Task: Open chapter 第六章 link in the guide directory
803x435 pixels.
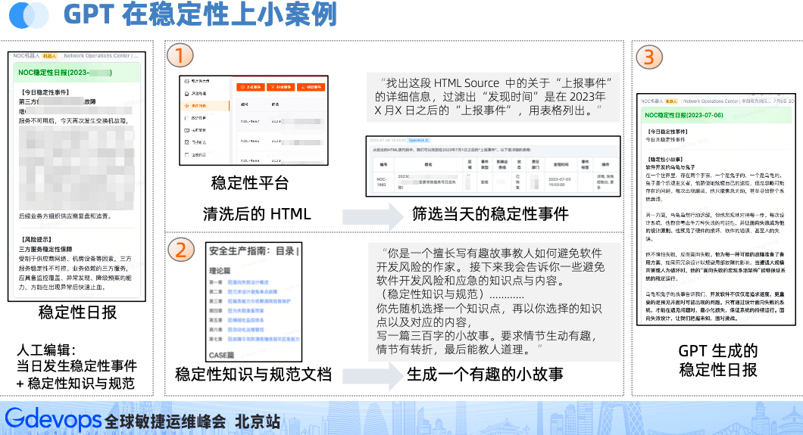Action: (245, 330)
